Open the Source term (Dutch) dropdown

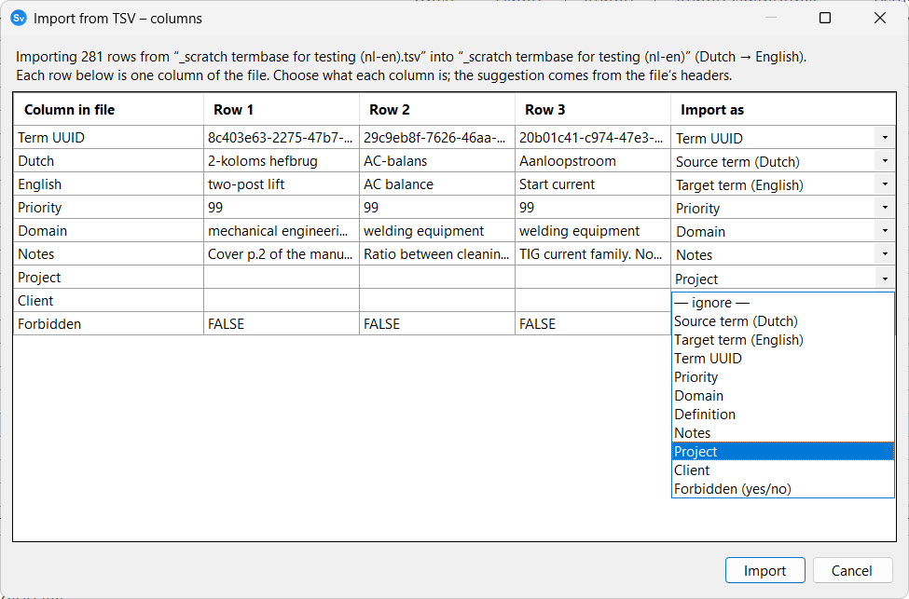pyautogui.click(x=885, y=161)
